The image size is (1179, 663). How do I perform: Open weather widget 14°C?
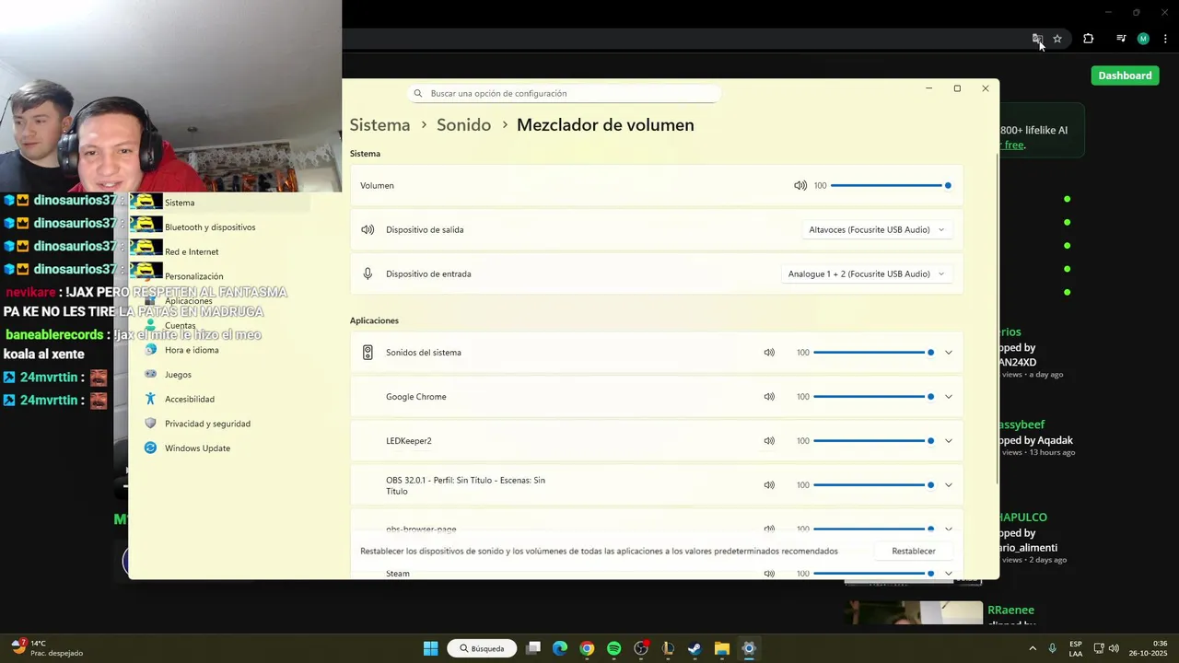tap(48, 648)
